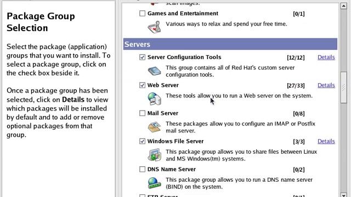This screenshot has height=197, width=351.
Task: Click the DNS BIND description text
Action: (x=239, y=183)
